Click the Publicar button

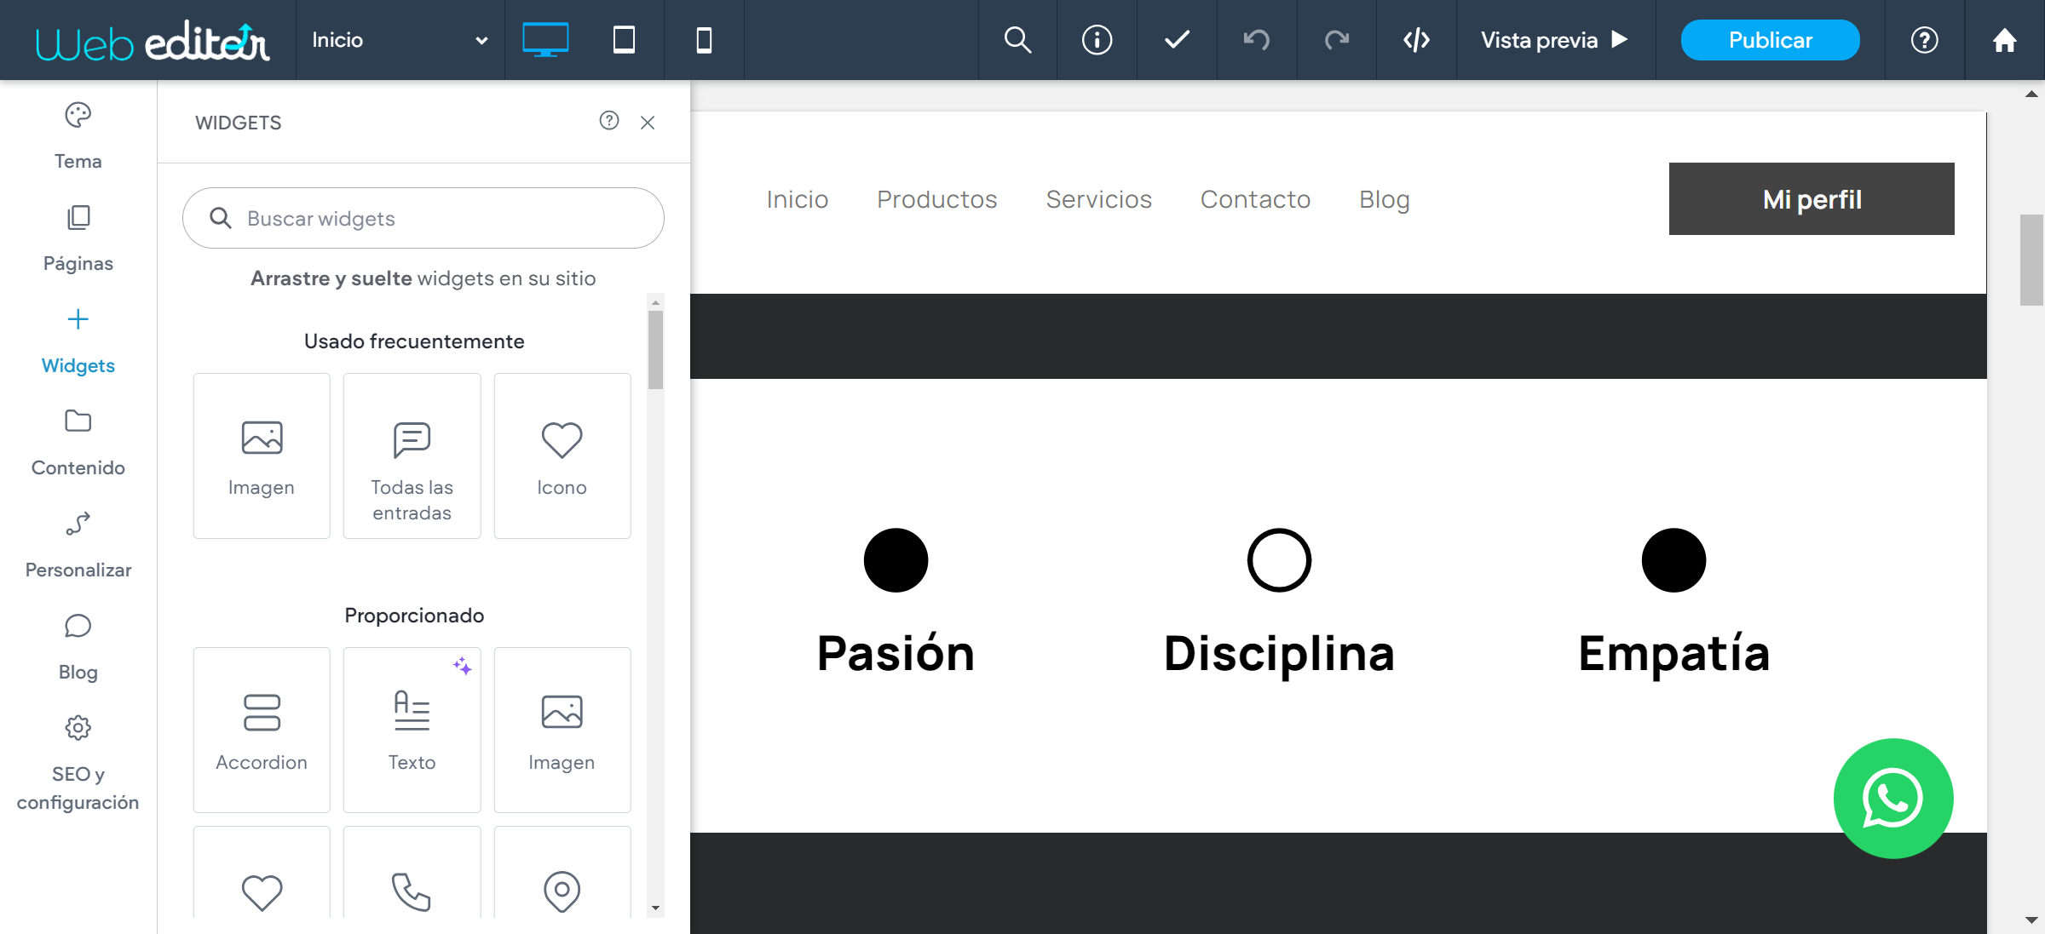click(x=1770, y=40)
